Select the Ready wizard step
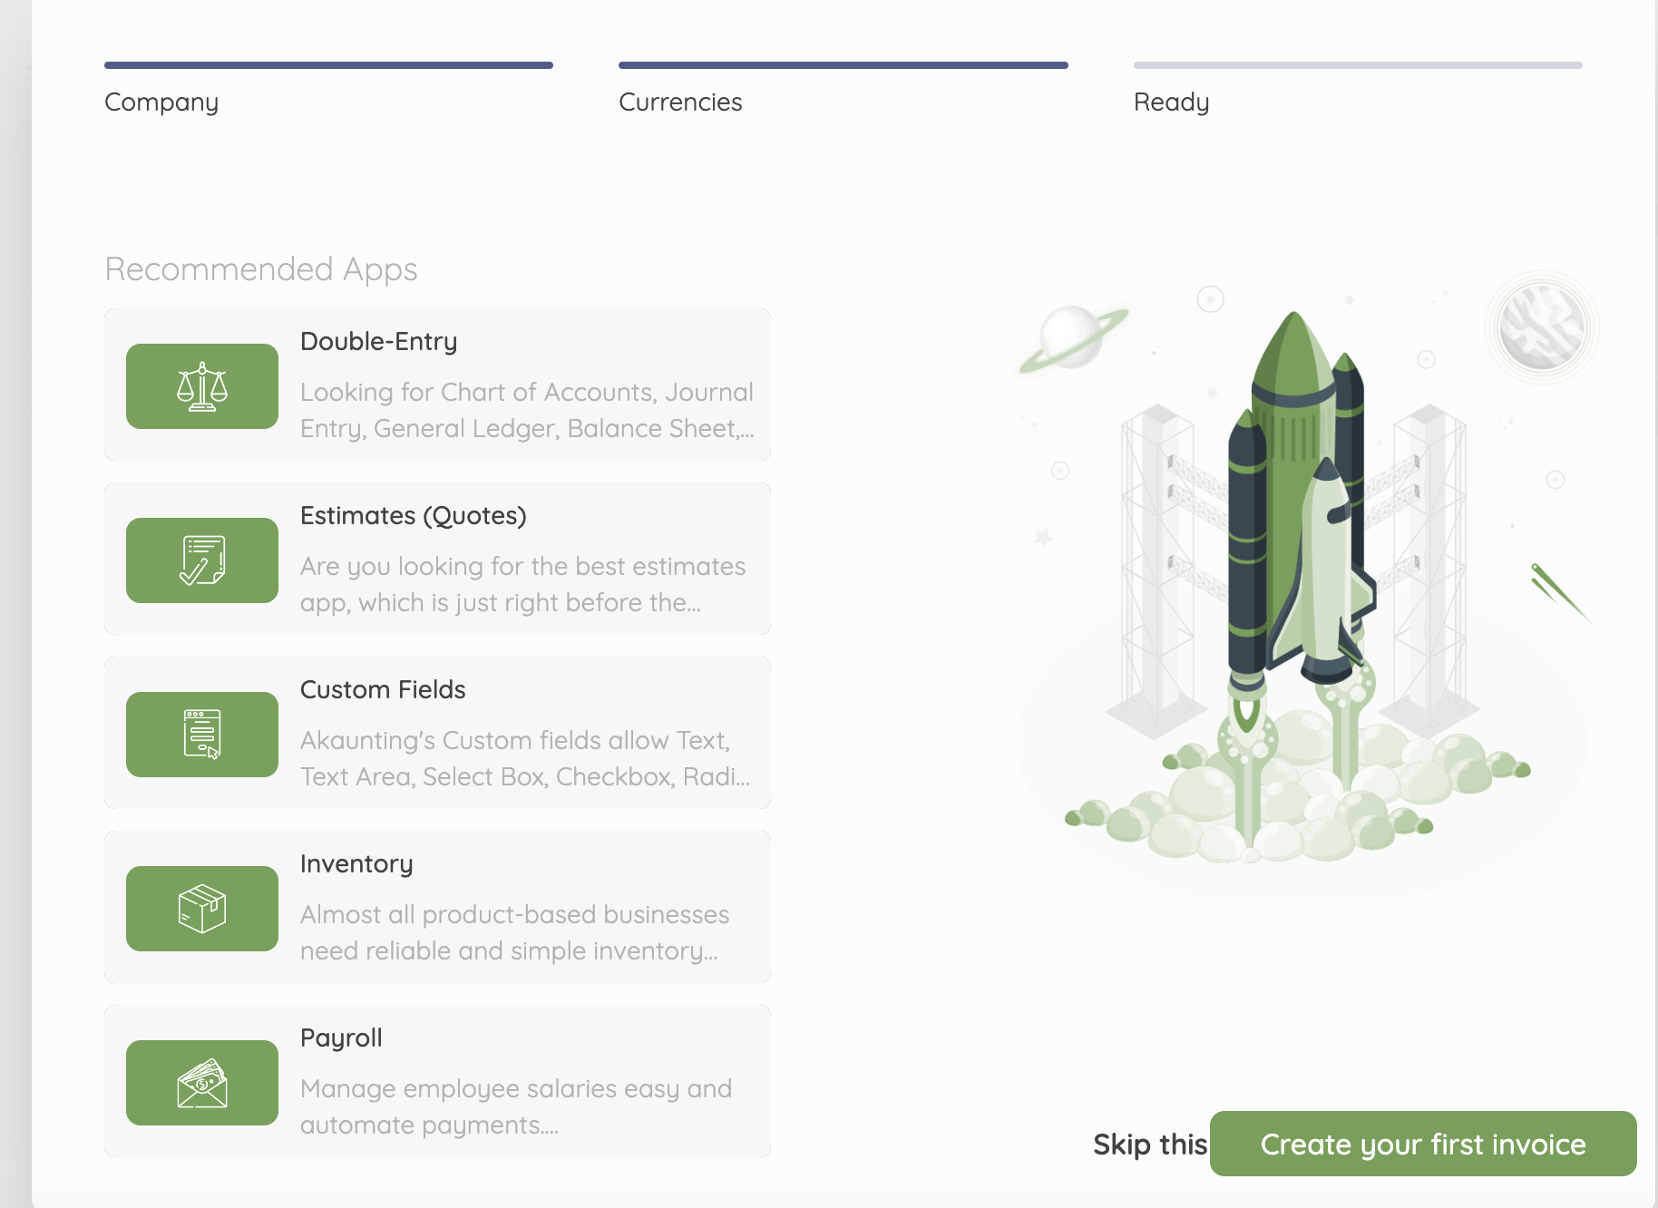Image resolution: width=1658 pixels, height=1208 pixels. 1171,102
